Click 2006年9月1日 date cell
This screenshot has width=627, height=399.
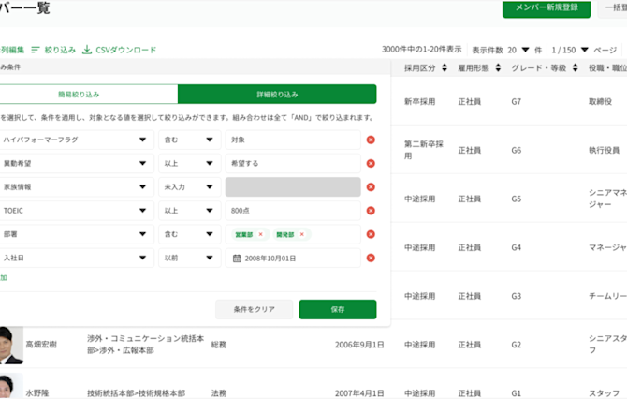(359, 345)
